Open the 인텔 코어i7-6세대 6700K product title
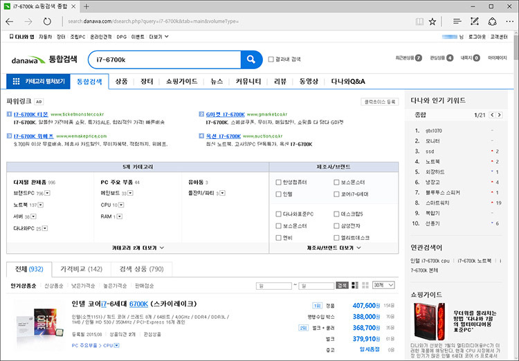The image size is (519, 361). click(x=134, y=304)
